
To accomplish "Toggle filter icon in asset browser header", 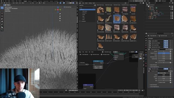I will tap(141, 3).
